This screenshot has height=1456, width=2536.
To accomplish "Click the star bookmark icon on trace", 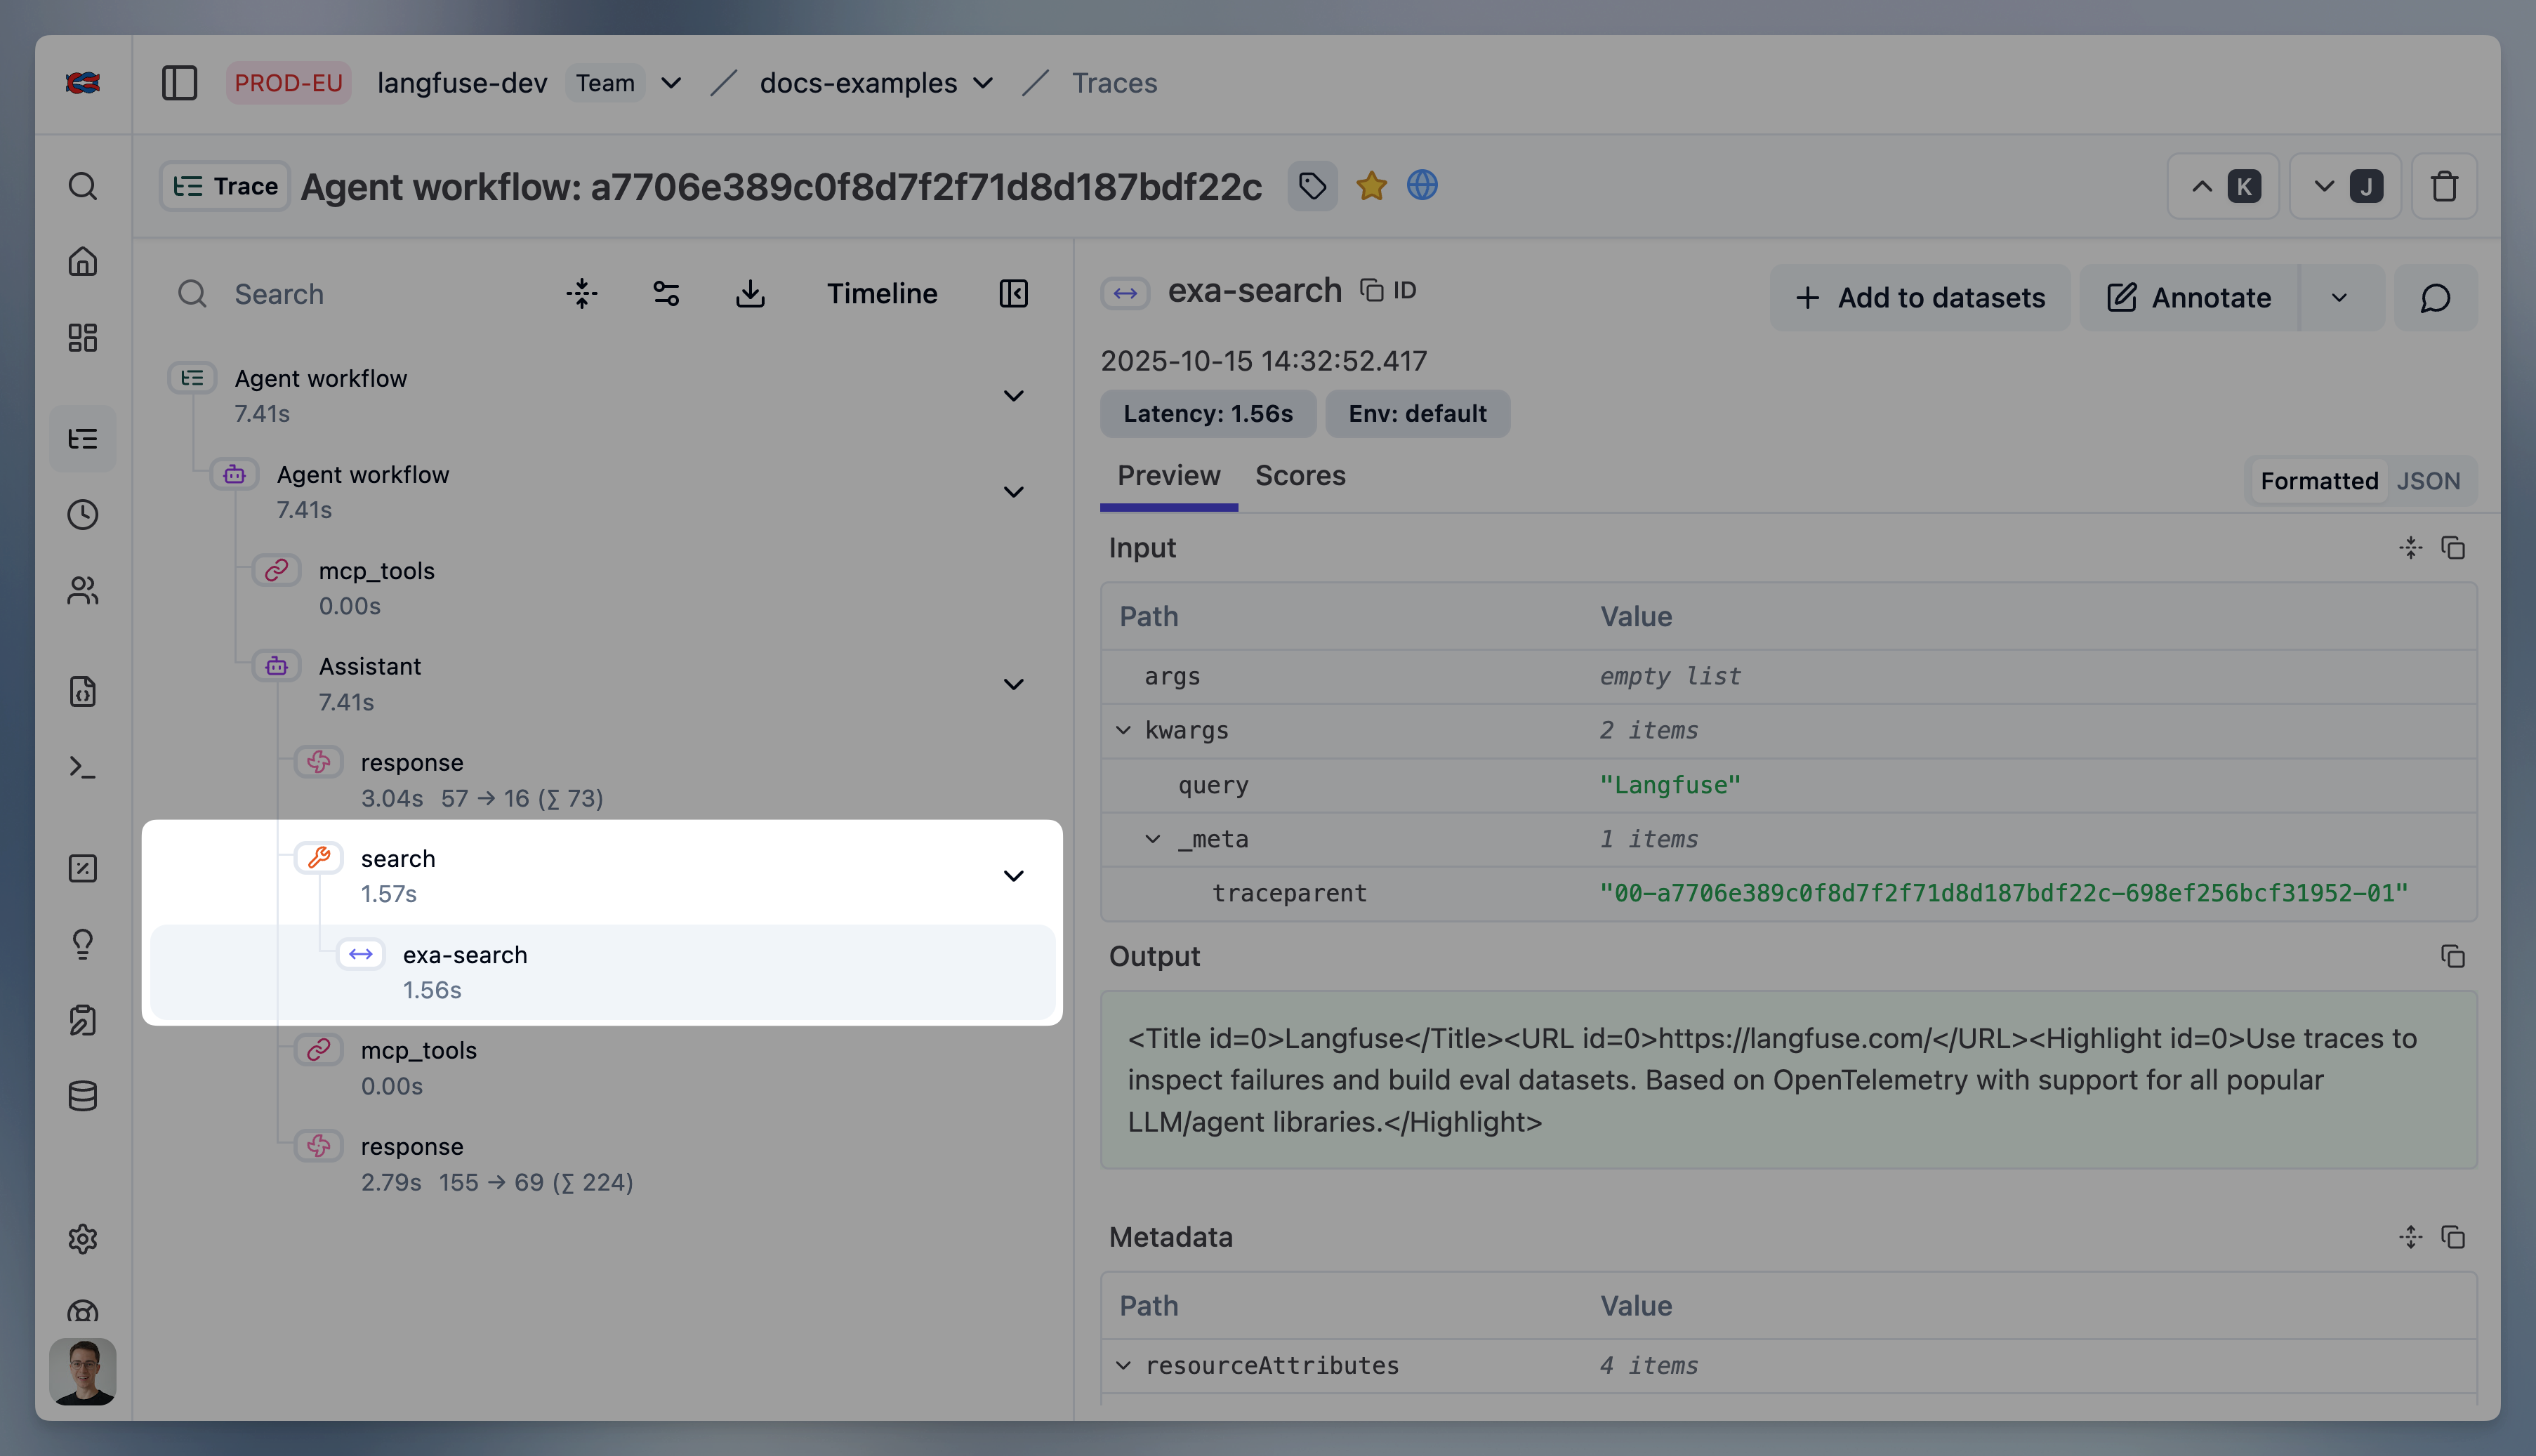I will 1371,186.
